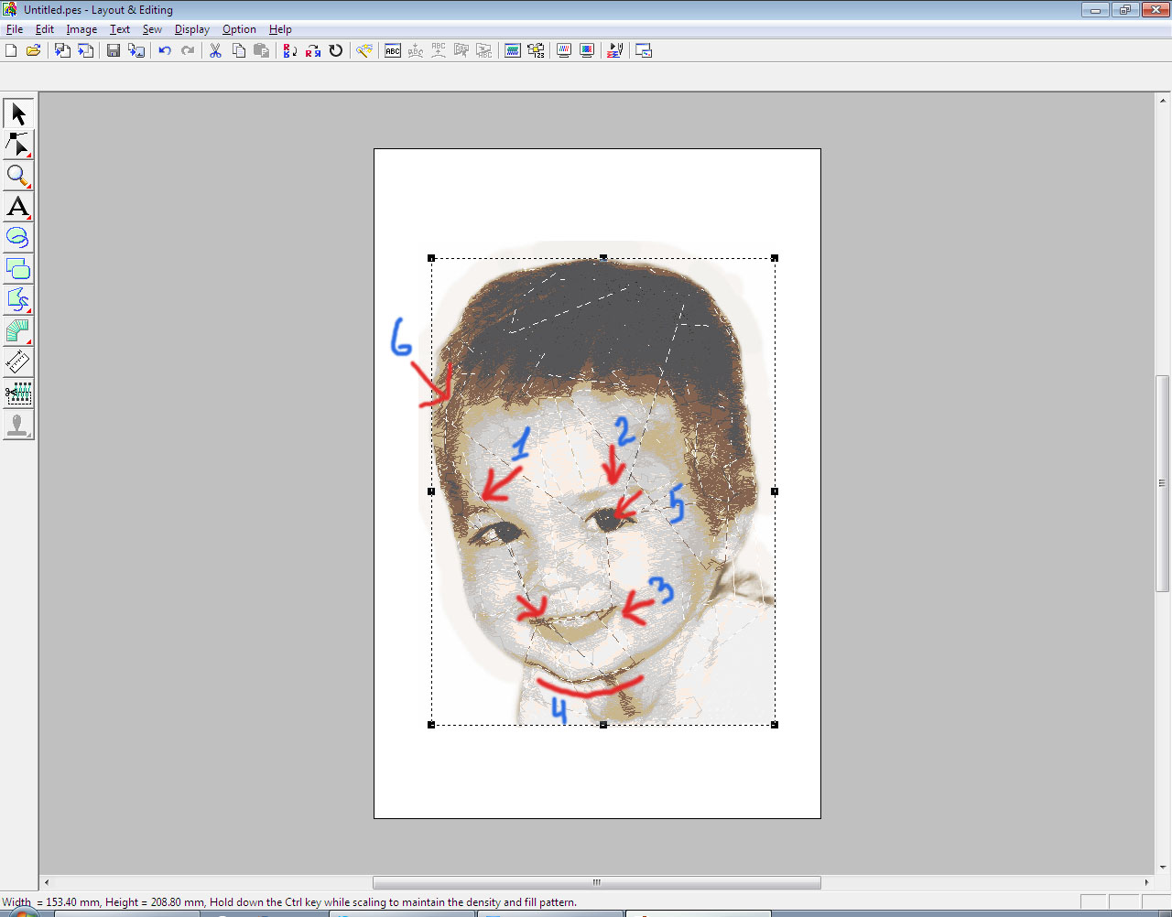The image size is (1172, 917).
Task: Select the Text tool with letter A
Action: tap(18, 207)
